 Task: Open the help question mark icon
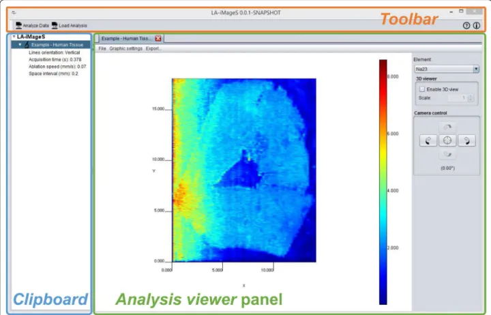tap(466, 26)
